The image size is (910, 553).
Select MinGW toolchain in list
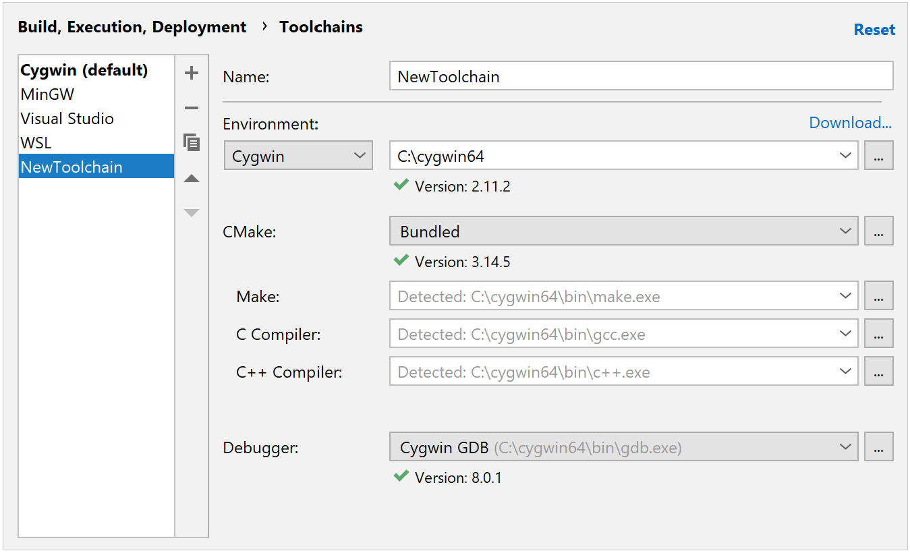point(96,94)
